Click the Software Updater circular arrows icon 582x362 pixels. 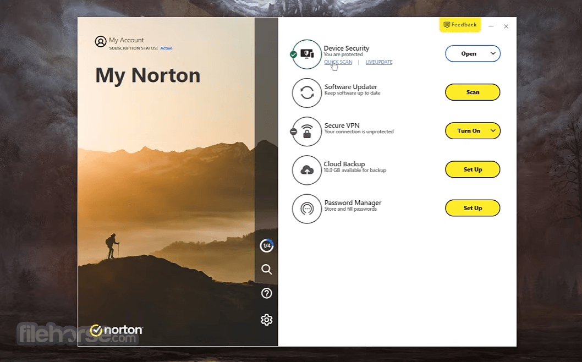coord(307,93)
